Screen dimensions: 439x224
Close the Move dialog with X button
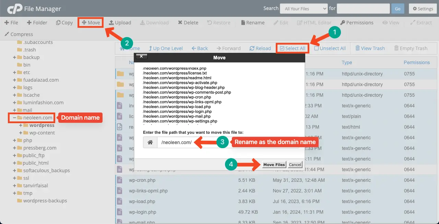[x=141, y=57]
